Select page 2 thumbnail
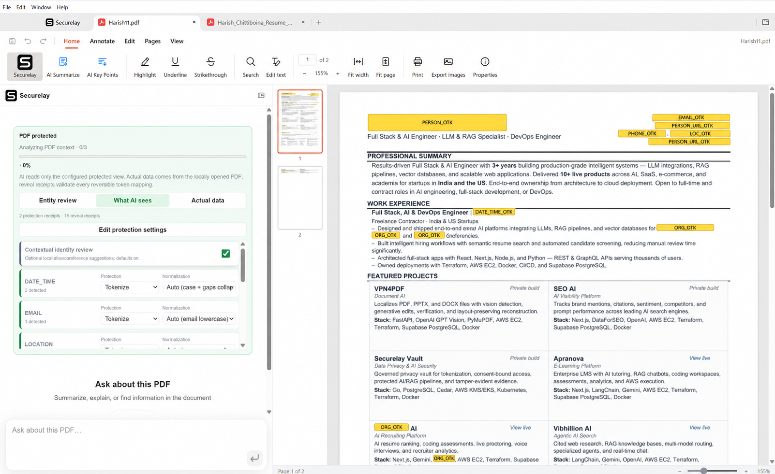The height and width of the screenshot is (474, 775). [300, 198]
